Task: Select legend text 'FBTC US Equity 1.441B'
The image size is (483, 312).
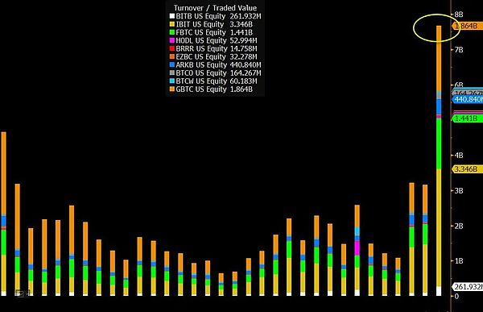Action: 214,32
